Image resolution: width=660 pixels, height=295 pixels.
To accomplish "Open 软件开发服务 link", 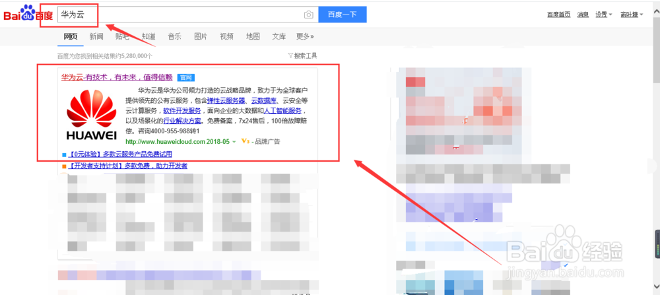I will [182, 111].
